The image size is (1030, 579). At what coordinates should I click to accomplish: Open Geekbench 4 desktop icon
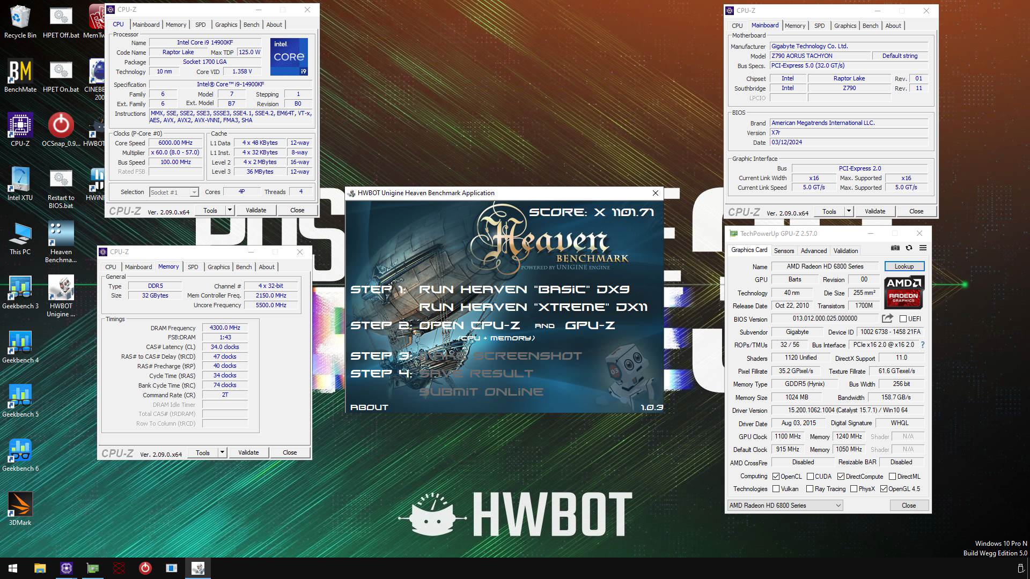[x=20, y=346]
